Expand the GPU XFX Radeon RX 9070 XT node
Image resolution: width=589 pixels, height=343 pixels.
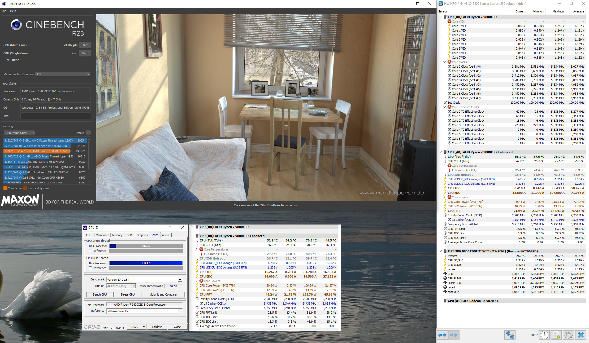pyautogui.click(x=440, y=301)
